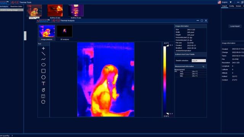Click the vertical scrollbar handle beside thumbnails
This screenshot has height=137, width=244.
25,36
